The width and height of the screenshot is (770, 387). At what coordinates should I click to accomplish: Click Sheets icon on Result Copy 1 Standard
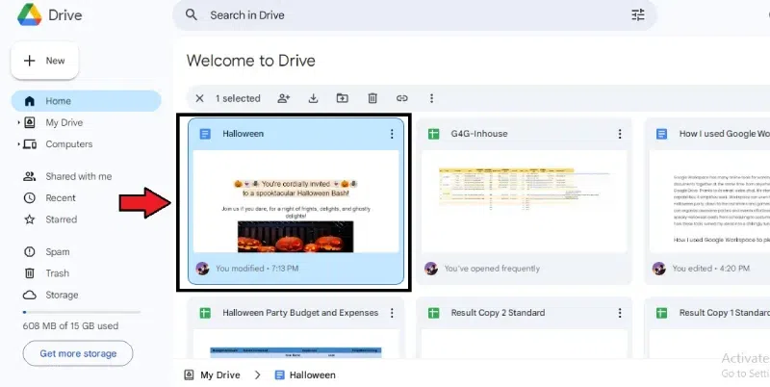tap(661, 313)
